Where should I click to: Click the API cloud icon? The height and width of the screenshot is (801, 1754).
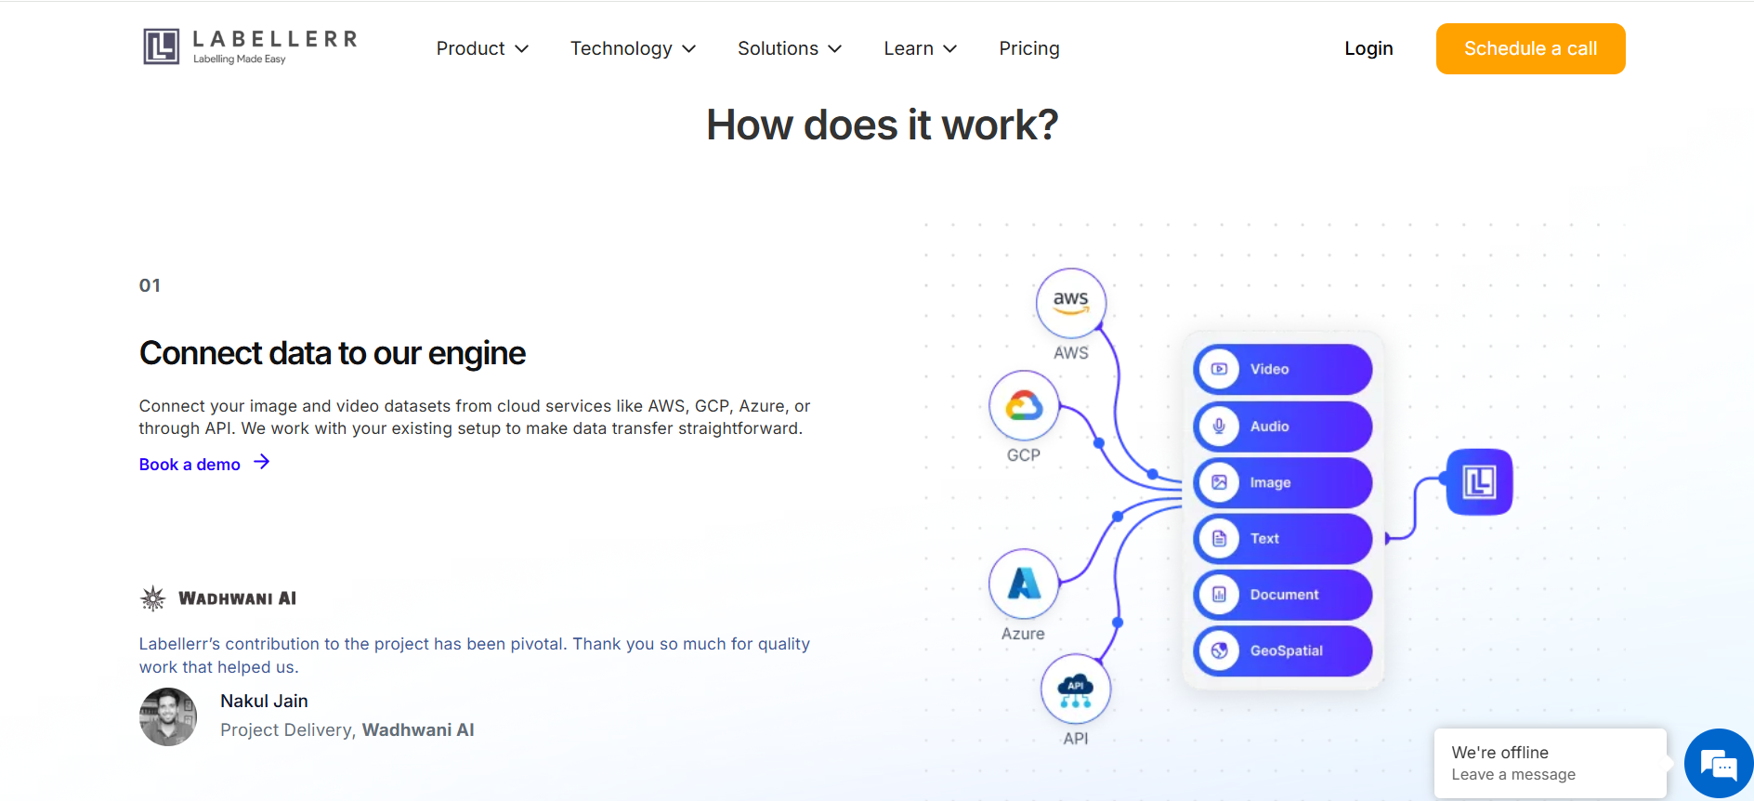(x=1076, y=689)
